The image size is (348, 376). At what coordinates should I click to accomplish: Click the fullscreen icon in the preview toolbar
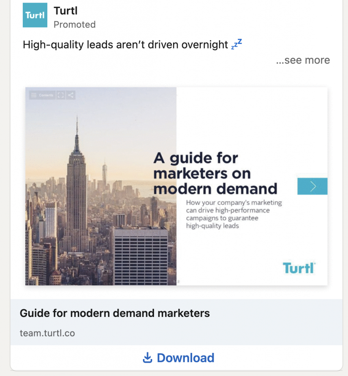coord(61,95)
